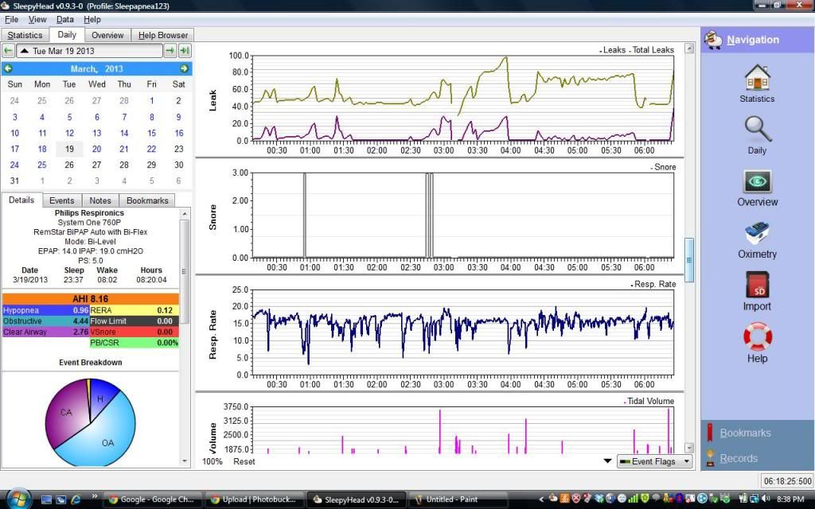Screen dimensions: 815x509
Task: Switch to the Statistics tab
Action: point(25,35)
